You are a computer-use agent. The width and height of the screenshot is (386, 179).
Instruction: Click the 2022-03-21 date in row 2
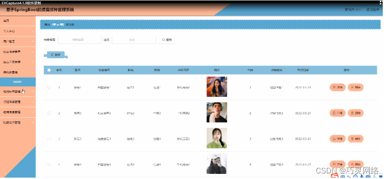[x=303, y=113]
